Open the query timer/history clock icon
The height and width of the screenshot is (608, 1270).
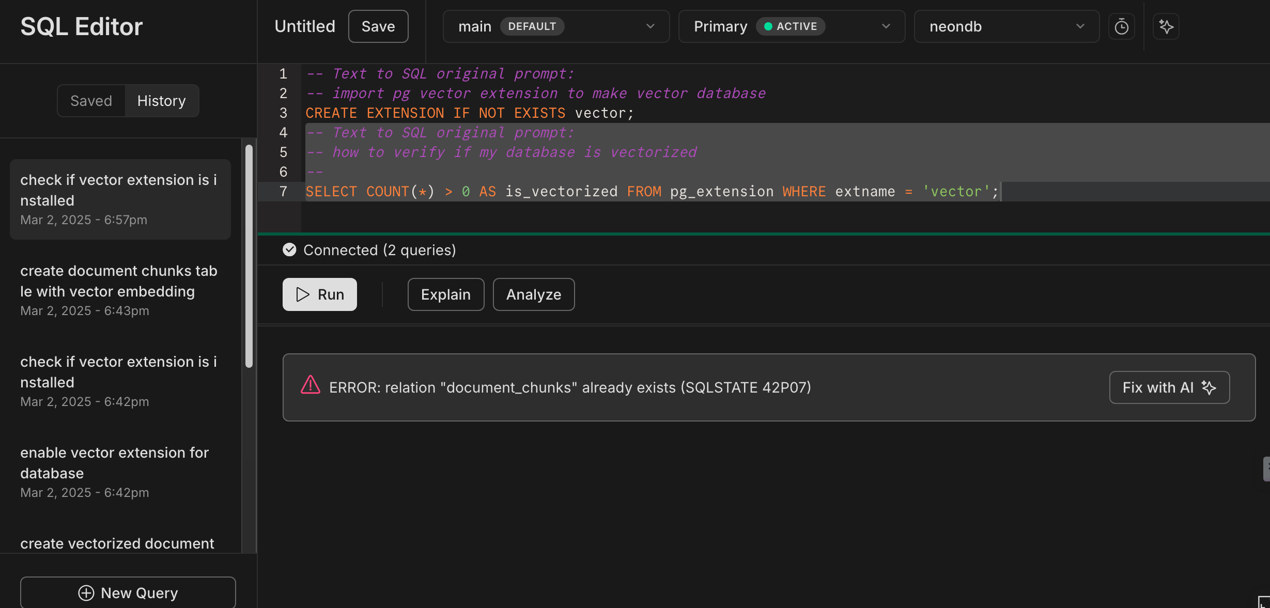point(1122,26)
